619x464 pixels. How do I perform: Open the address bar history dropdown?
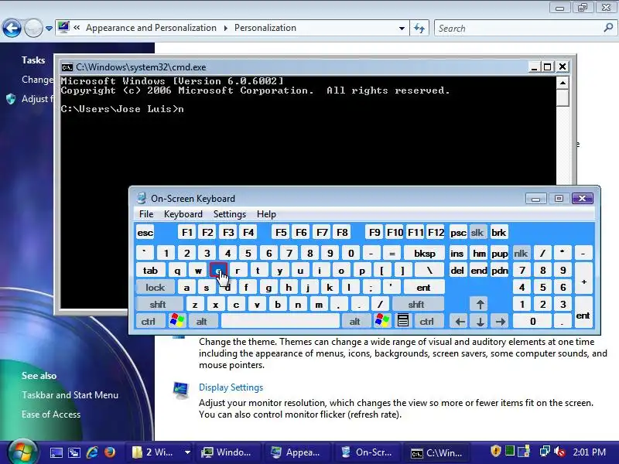pos(402,28)
